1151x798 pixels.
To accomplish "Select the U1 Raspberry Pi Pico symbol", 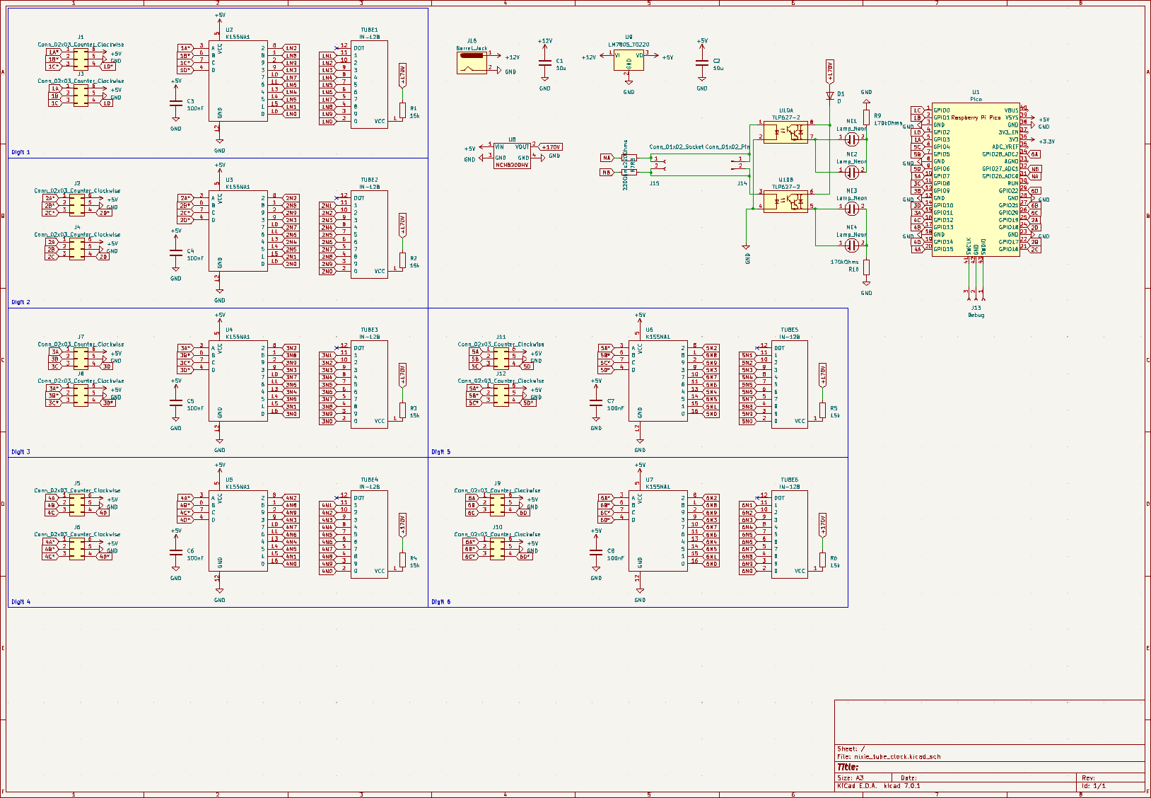I will tap(976, 179).
